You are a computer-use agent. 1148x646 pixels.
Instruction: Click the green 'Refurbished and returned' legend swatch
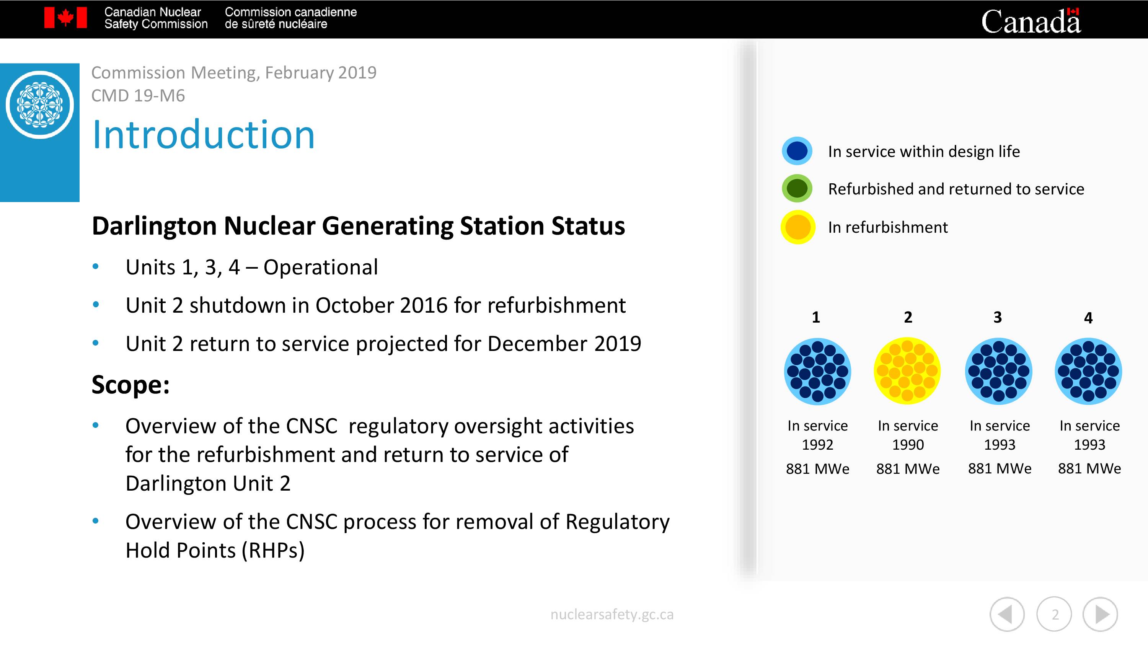point(797,189)
